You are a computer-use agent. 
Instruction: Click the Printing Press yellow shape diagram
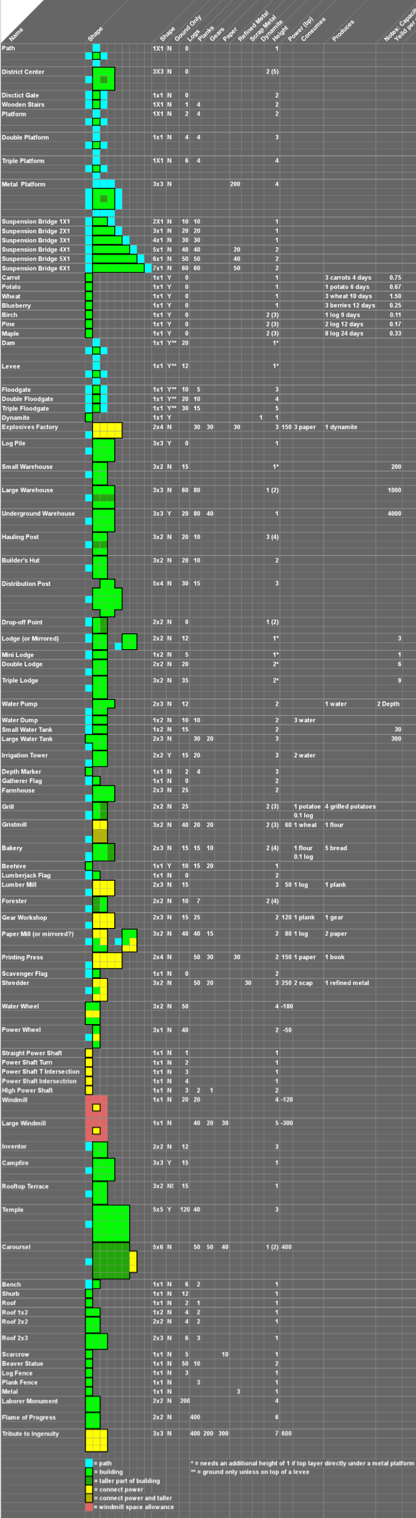coord(107,960)
